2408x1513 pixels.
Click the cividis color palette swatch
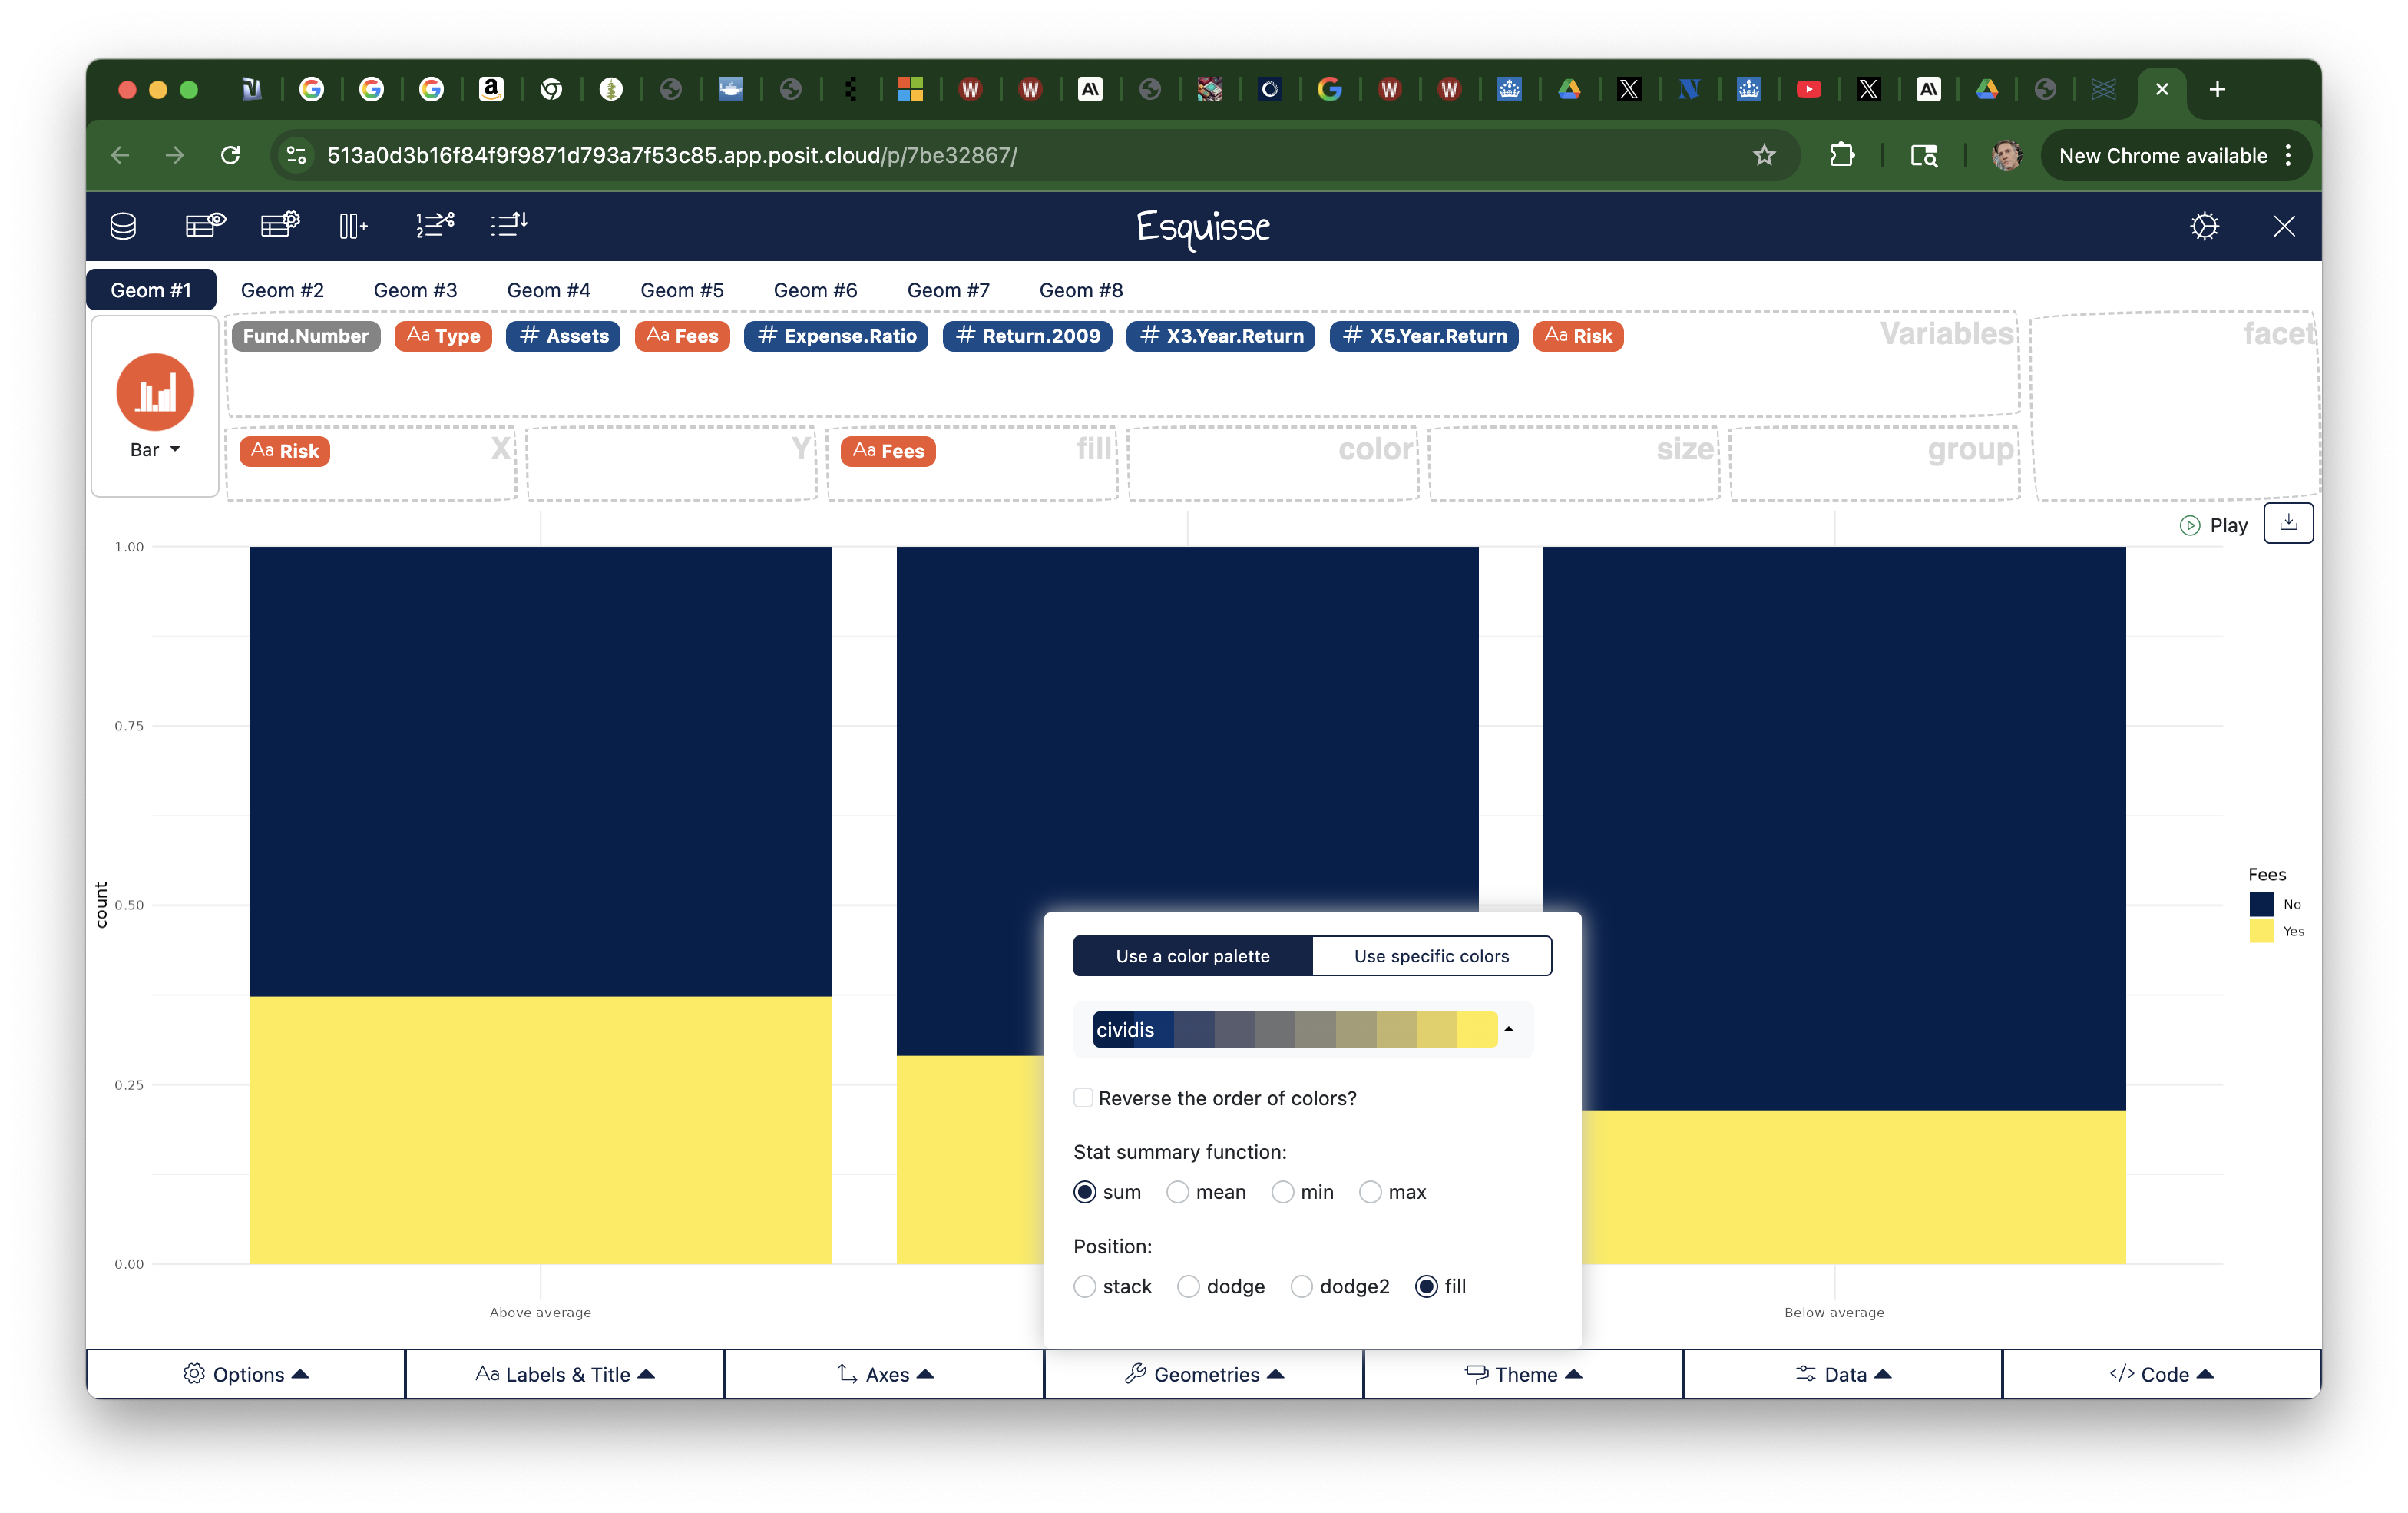1294,1029
